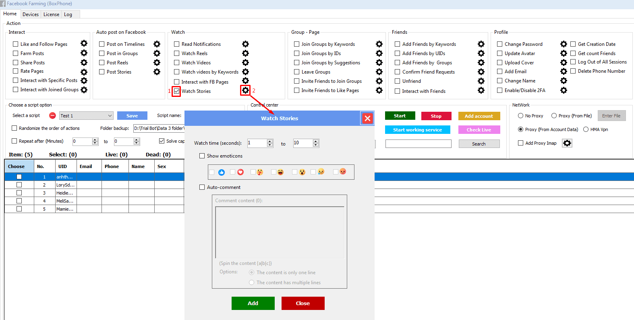Increase Repeat after minimum minutes
634x320 pixels.
[x=95, y=139]
